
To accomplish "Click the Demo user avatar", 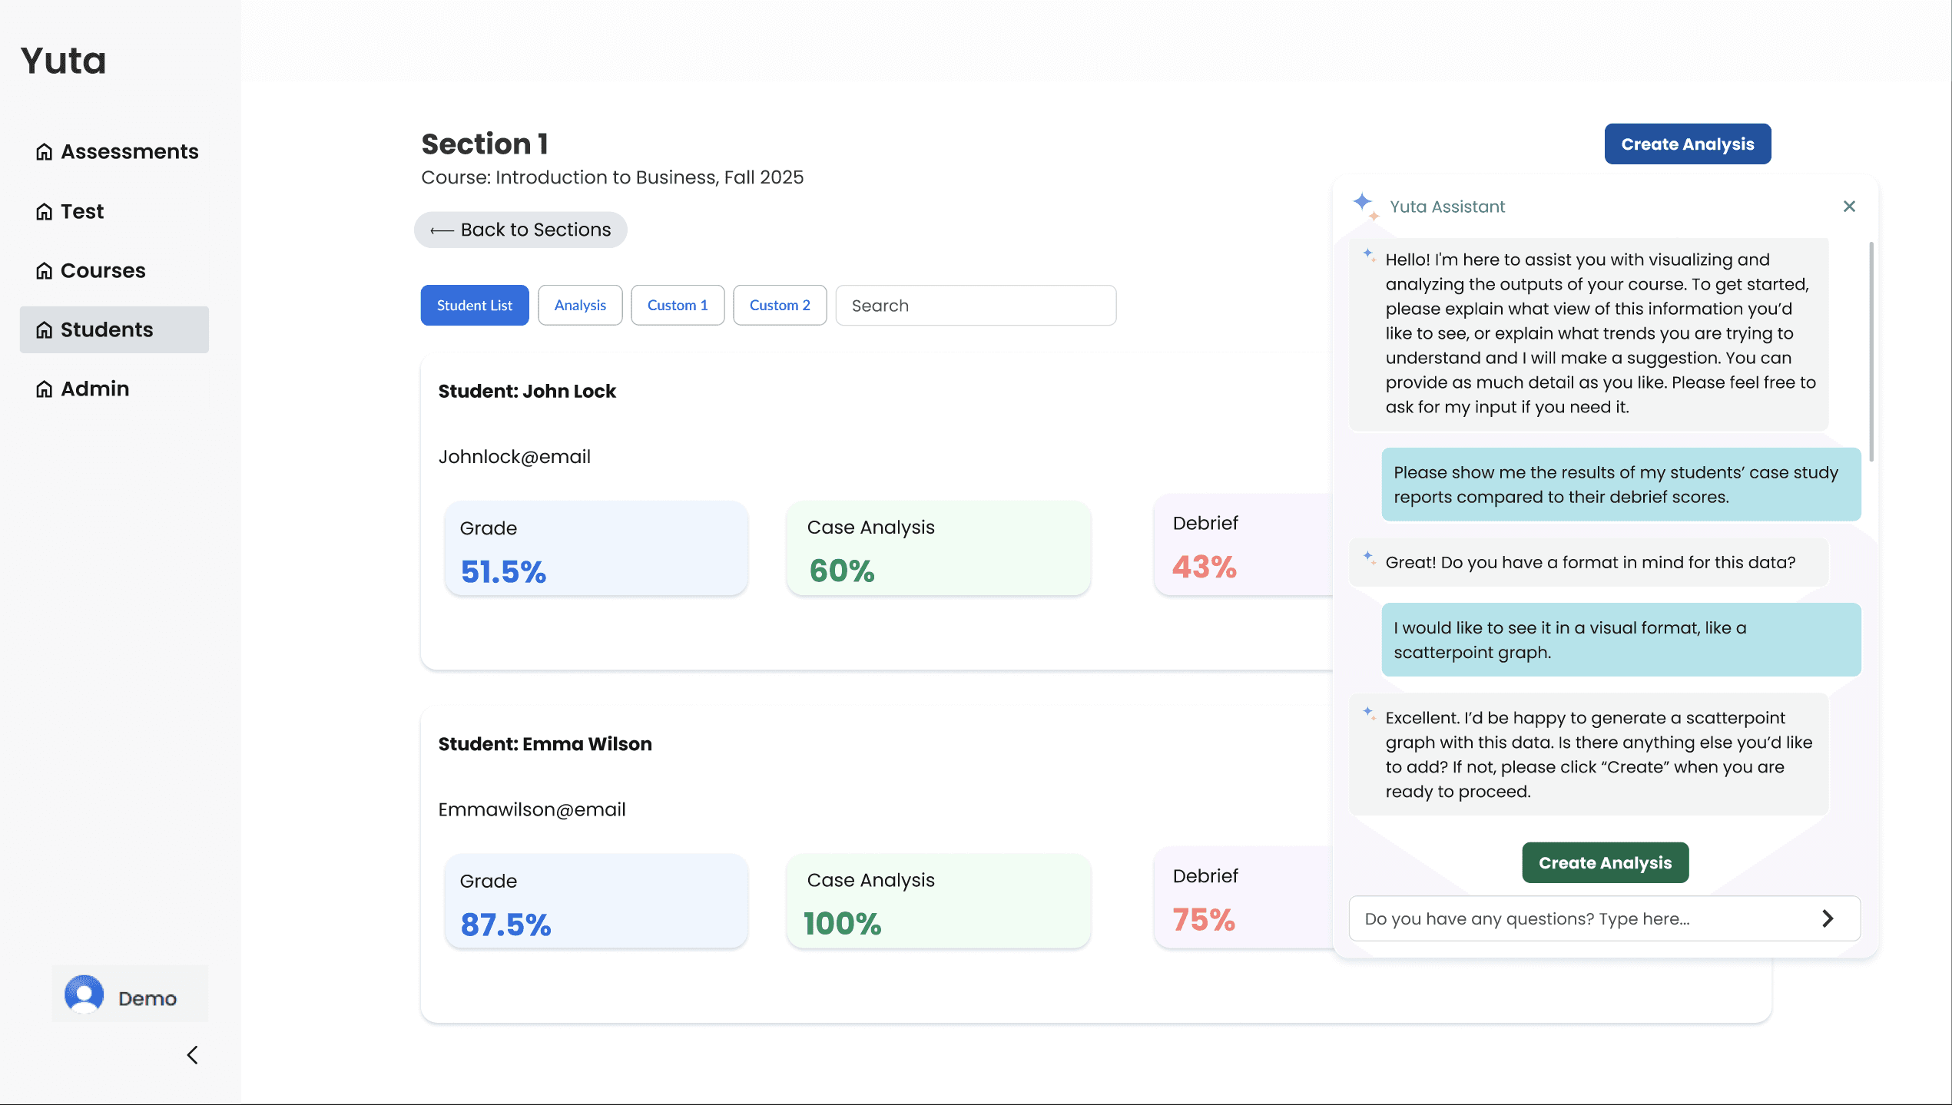I will (85, 995).
